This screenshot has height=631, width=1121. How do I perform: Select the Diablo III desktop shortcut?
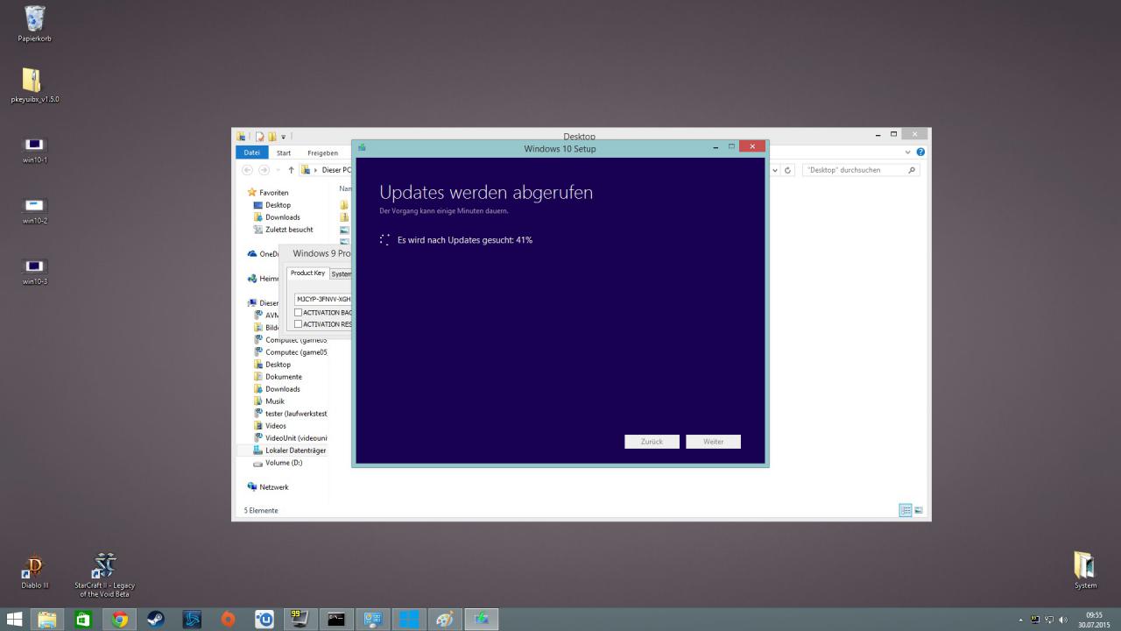pos(34,571)
